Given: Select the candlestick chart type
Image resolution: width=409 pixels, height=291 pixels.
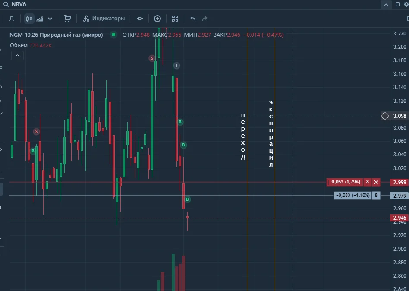Looking at the screenshot, I should (x=29, y=19).
